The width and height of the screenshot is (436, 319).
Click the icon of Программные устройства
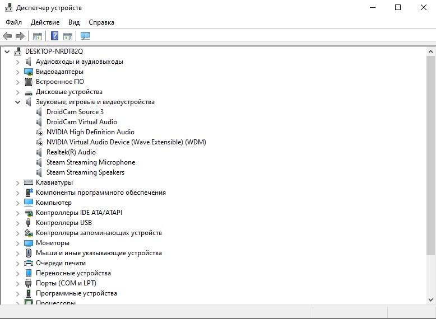[x=29, y=293]
